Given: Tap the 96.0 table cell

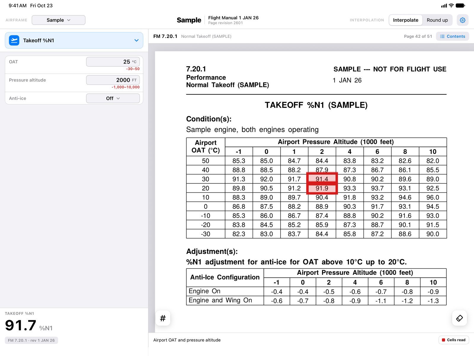Looking at the screenshot, I should pyautogui.click(x=433, y=197).
